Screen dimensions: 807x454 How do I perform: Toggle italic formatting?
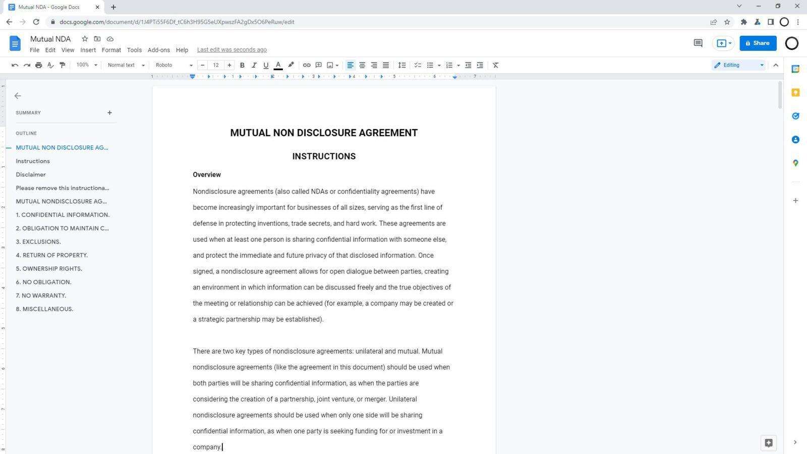254,65
